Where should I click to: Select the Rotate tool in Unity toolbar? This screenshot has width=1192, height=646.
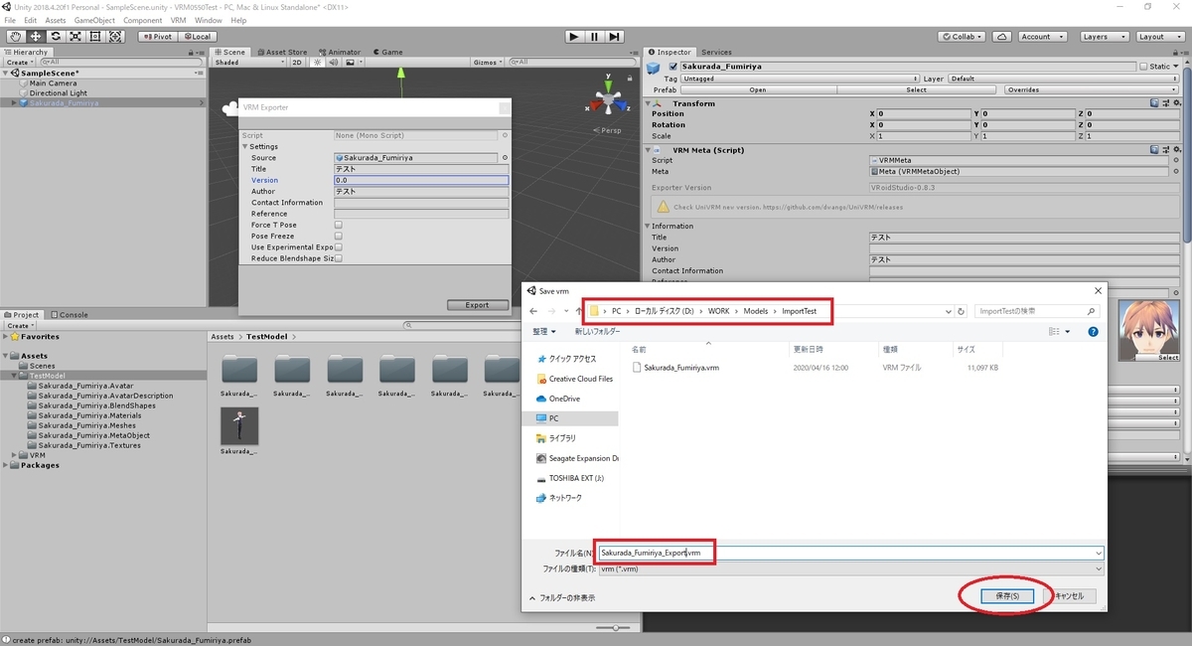pos(56,37)
